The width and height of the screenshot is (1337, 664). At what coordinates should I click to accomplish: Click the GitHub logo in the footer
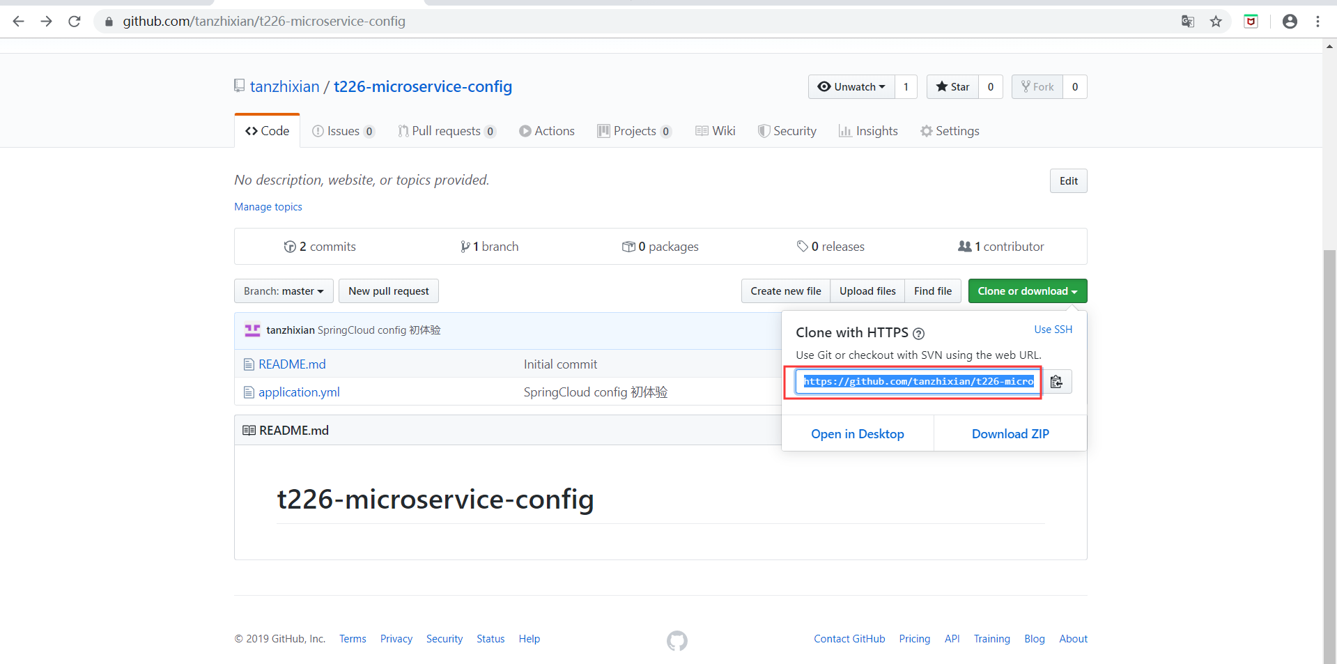[677, 641]
